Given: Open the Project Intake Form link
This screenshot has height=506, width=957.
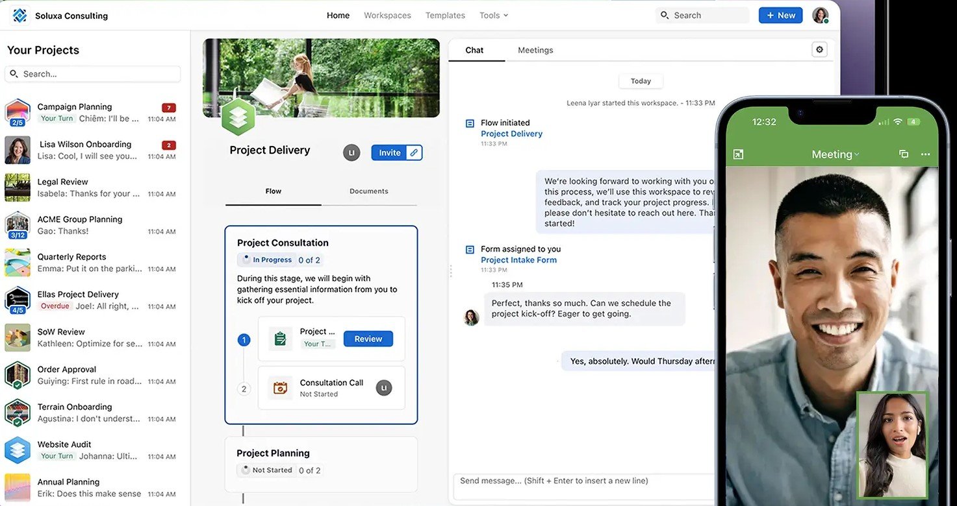Looking at the screenshot, I should pyautogui.click(x=518, y=260).
